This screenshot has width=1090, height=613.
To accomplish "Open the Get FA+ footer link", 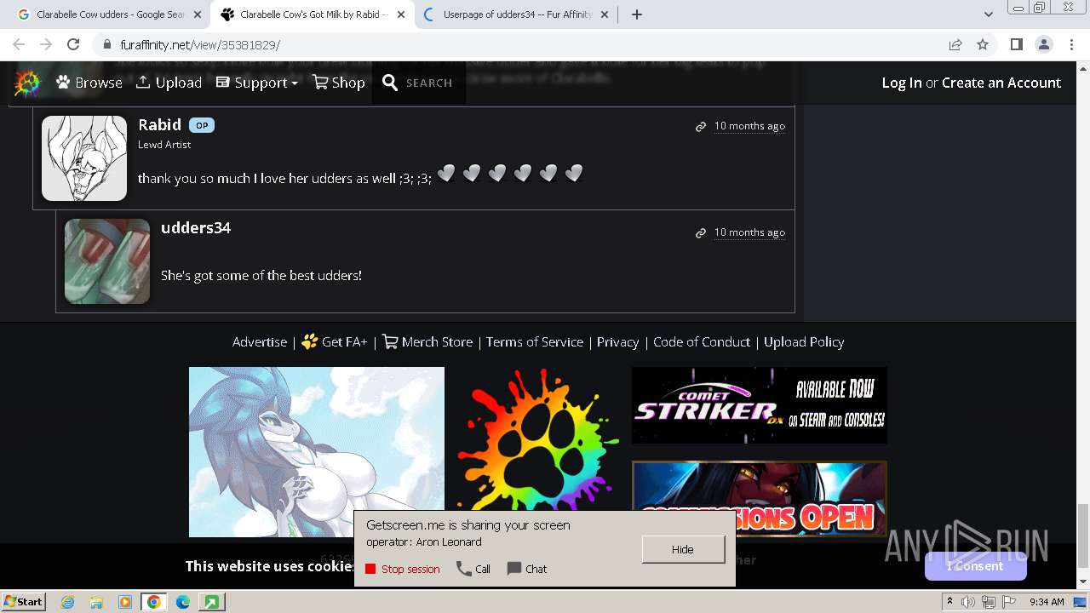I will [x=335, y=341].
